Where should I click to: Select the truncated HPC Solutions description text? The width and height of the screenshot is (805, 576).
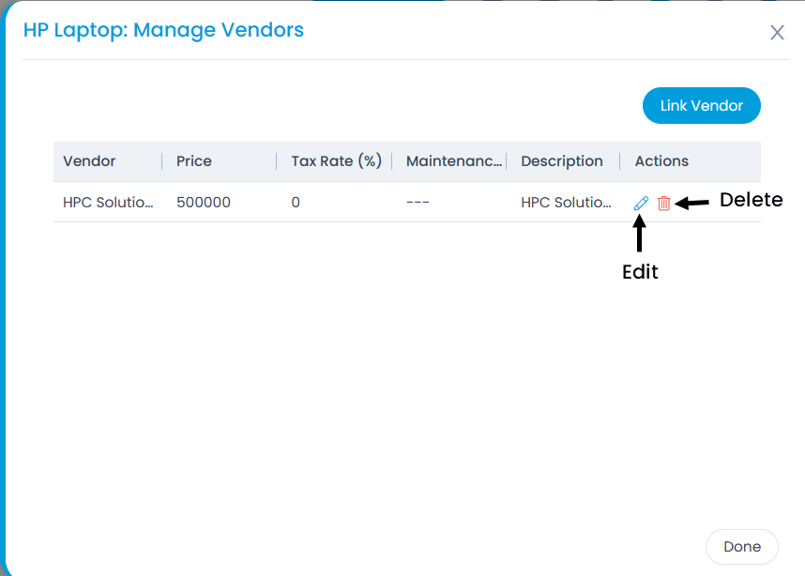coord(567,202)
